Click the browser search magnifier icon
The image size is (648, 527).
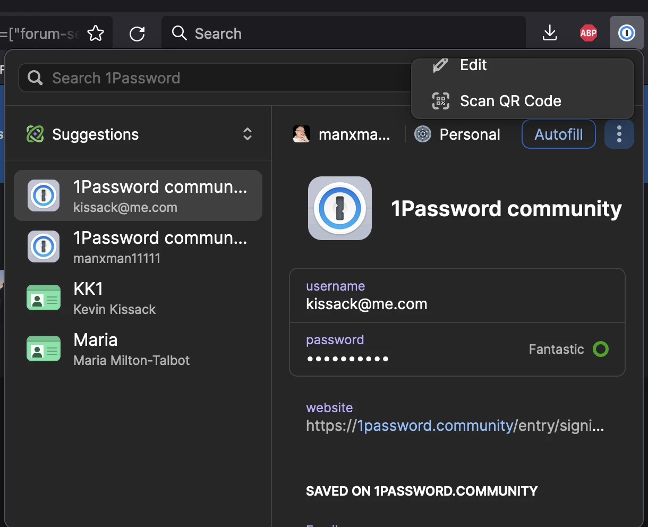[180, 33]
